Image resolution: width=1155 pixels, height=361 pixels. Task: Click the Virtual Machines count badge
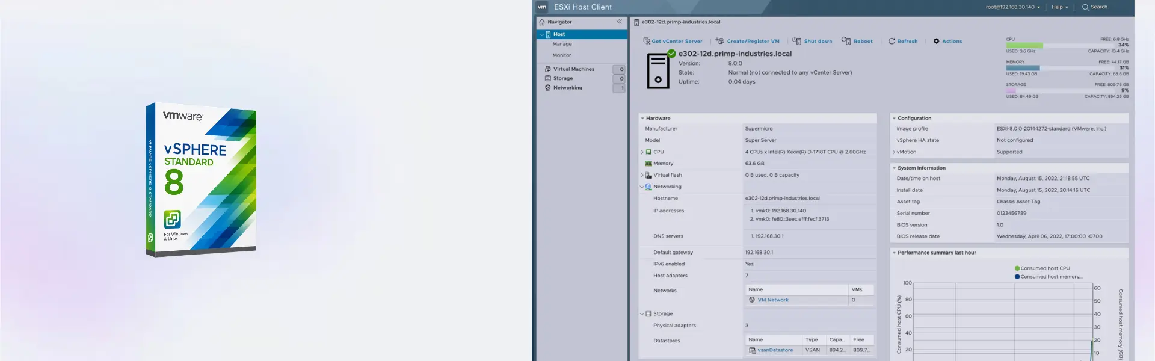pyautogui.click(x=619, y=69)
